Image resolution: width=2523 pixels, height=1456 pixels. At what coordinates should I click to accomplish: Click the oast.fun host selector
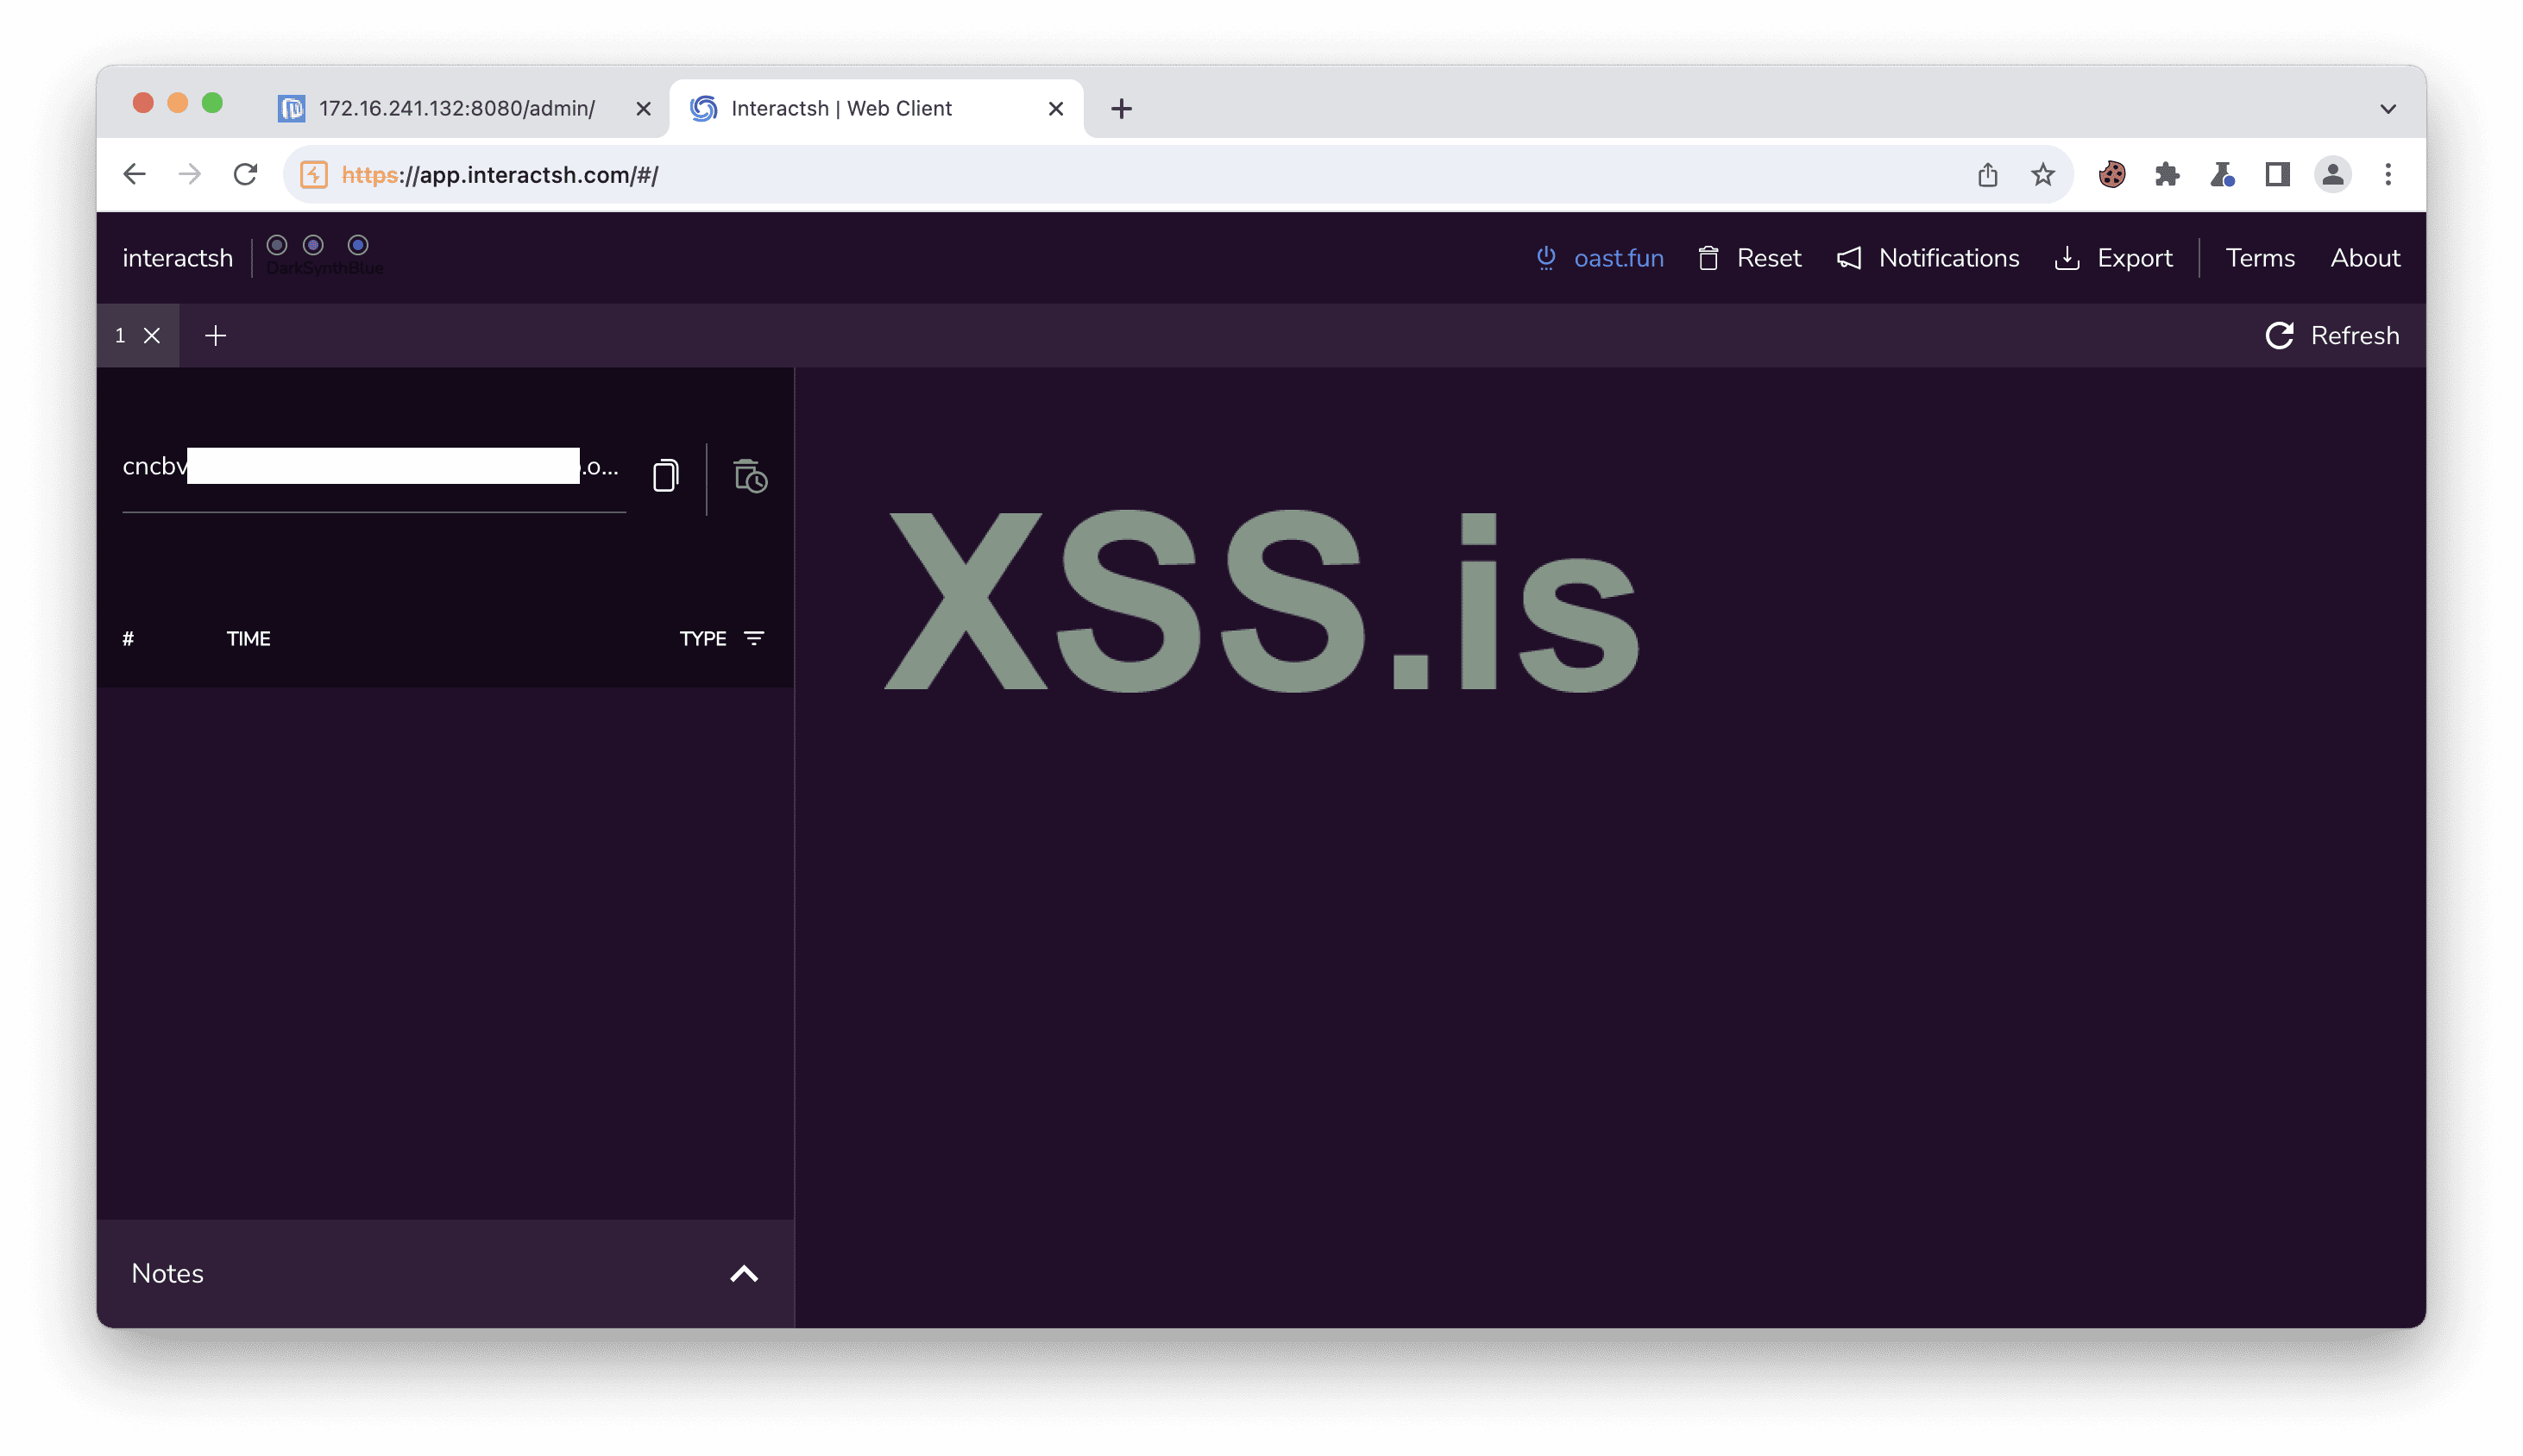[x=1601, y=258]
